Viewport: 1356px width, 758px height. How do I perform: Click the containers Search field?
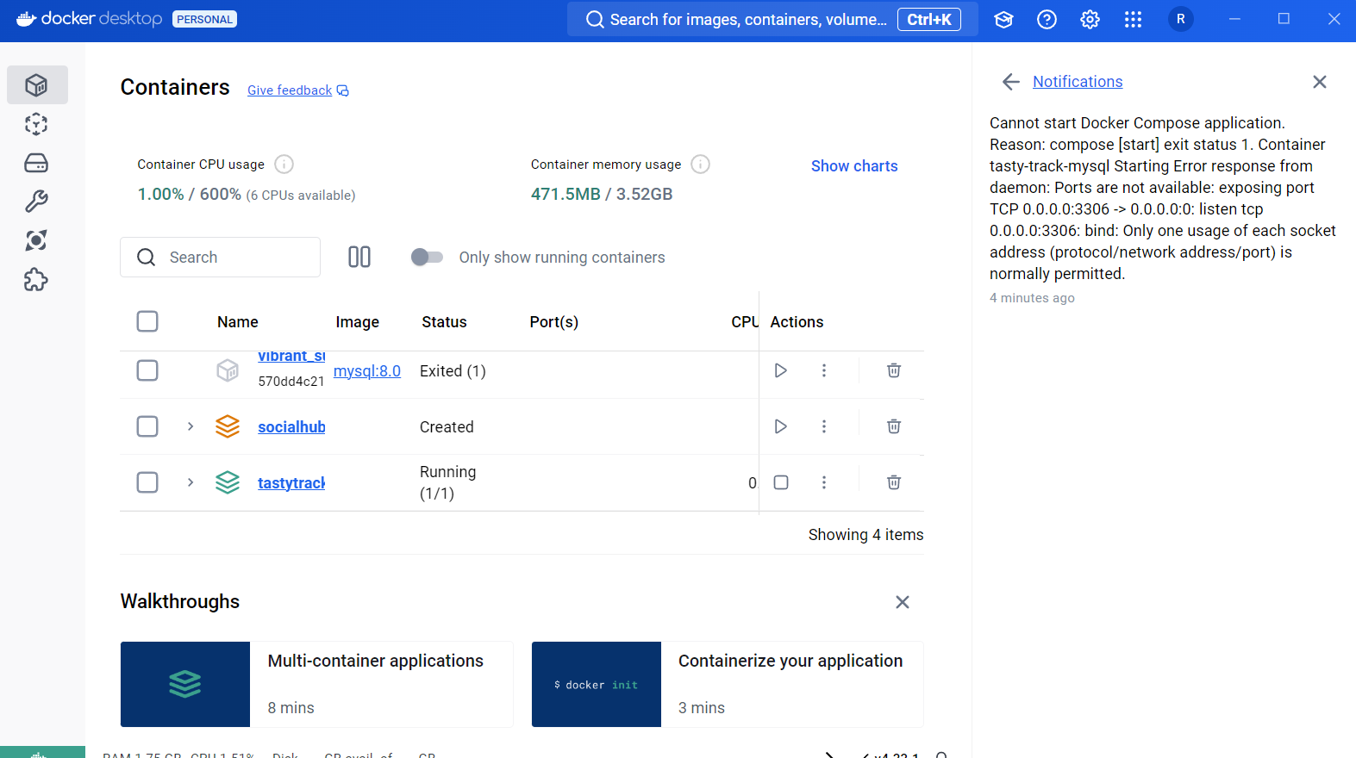[x=220, y=257]
